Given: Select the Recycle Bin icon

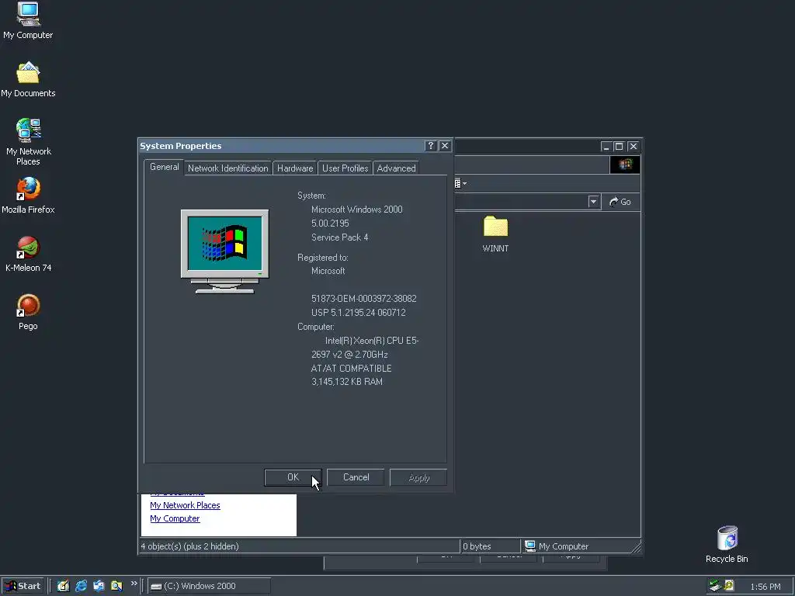Looking at the screenshot, I should click(727, 544).
